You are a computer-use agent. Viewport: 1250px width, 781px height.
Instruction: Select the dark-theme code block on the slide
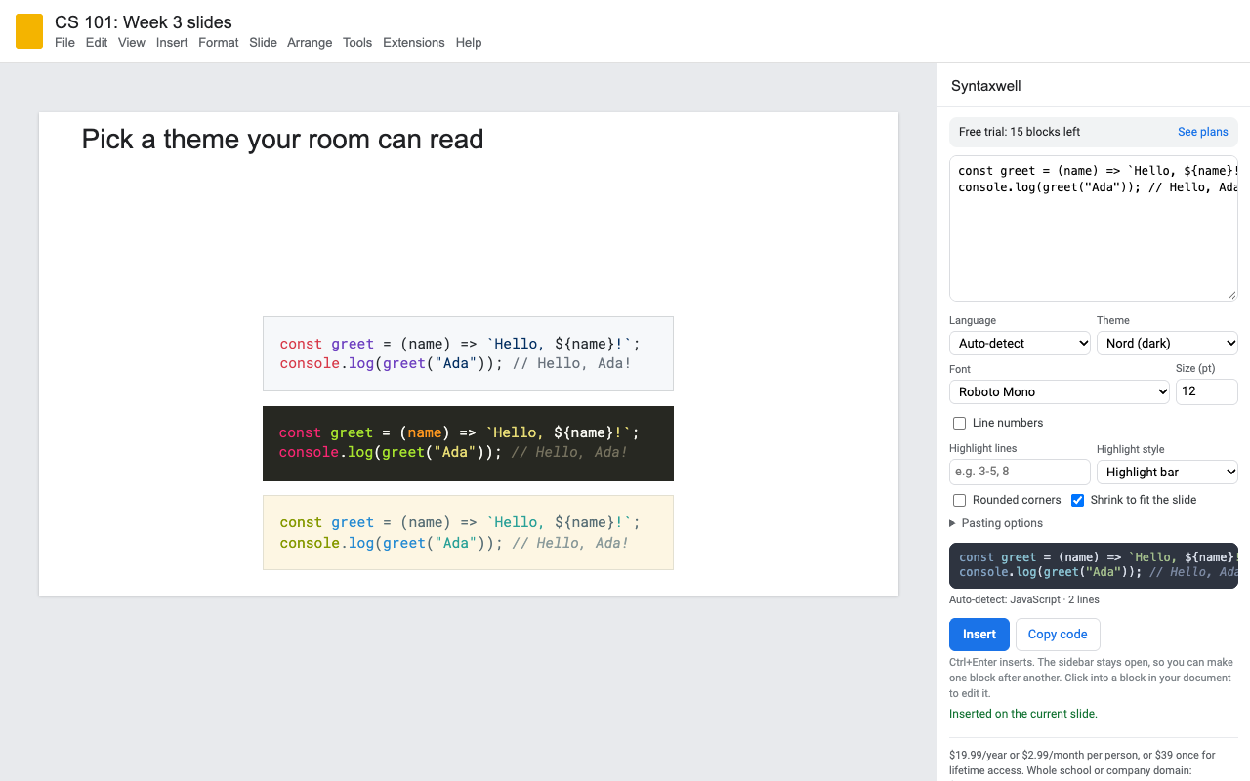point(468,443)
